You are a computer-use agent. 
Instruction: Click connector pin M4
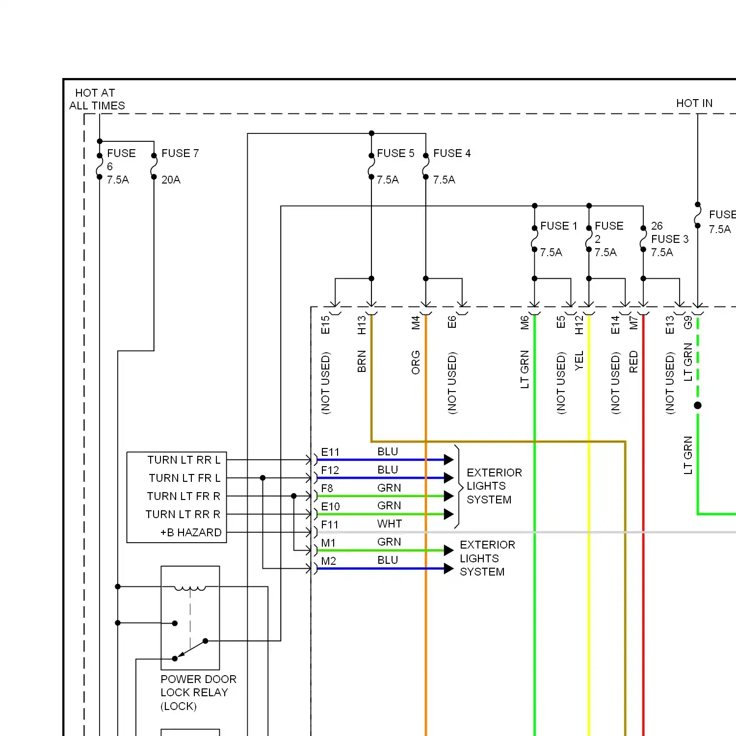click(416, 322)
